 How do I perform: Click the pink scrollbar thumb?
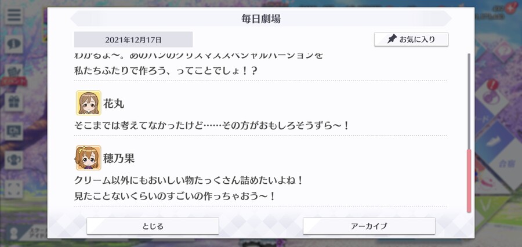(x=469, y=181)
